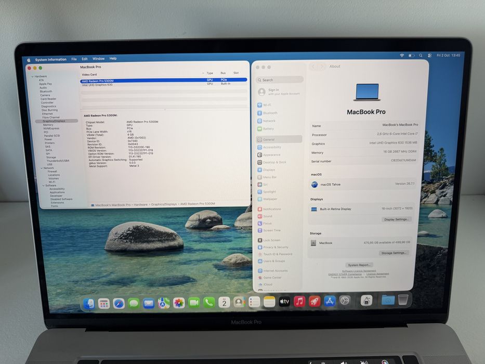Open the Window menu
485x364 pixels.
(98, 58)
